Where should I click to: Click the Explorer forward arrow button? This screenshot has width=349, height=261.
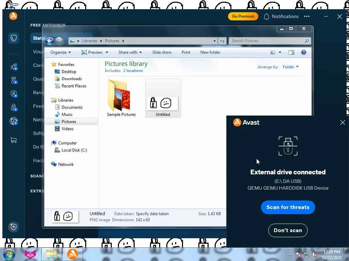(59, 41)
